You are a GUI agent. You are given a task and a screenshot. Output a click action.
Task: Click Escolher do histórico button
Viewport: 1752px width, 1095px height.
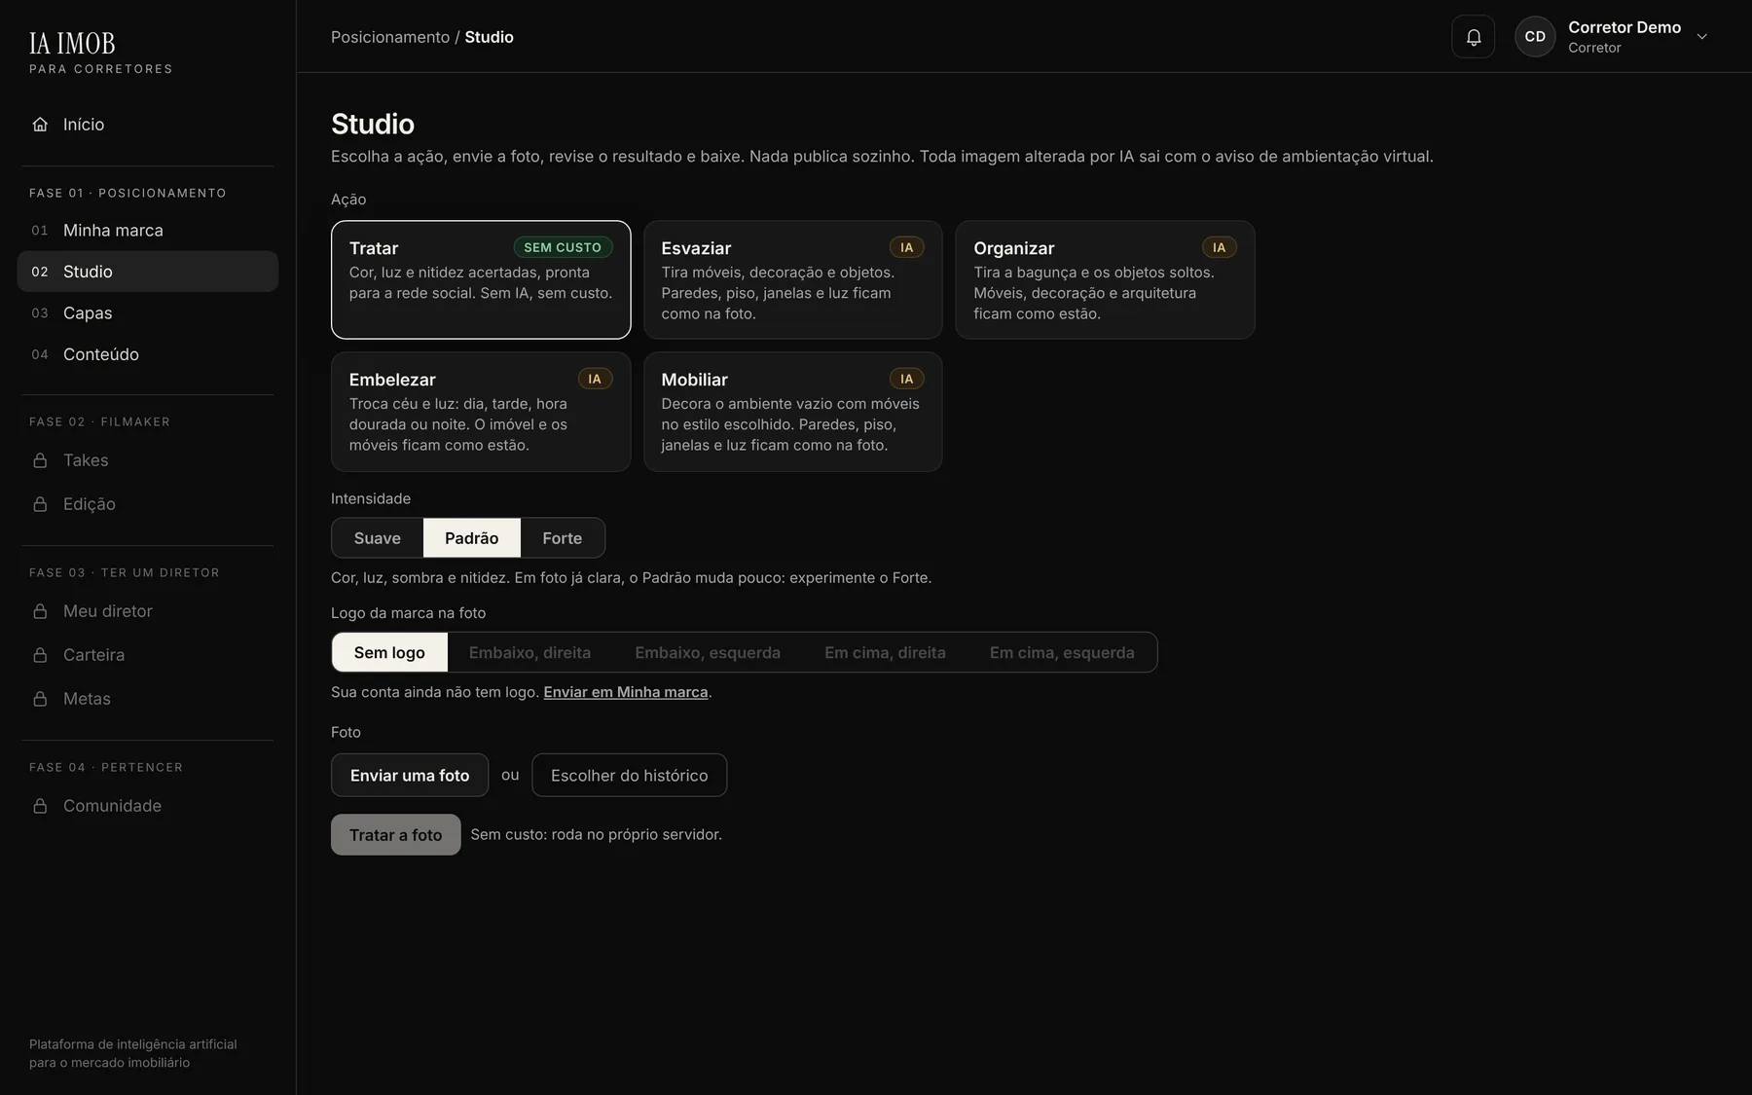coord(630,775)
